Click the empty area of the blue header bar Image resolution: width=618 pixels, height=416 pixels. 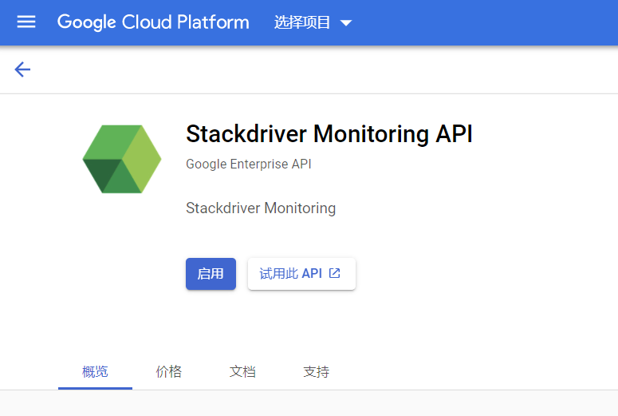click(494, 22)
